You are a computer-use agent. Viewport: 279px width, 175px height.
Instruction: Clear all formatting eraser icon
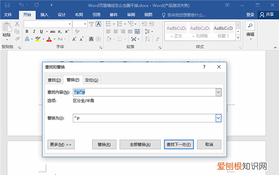coord(77,31)
